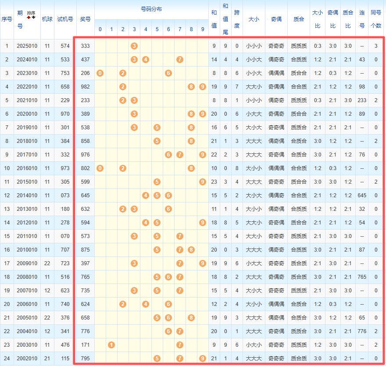Click the 试机号 column header

click(x=65, y=19)
